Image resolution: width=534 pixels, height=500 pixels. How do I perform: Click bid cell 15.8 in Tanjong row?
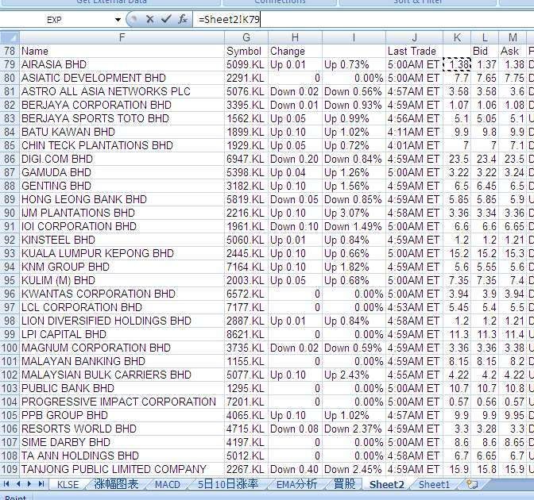click(485, 469)
